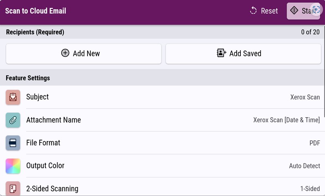Tap the Subject envelope icon
This screenshot has height=196, width=325.
[x=13, y=97]
